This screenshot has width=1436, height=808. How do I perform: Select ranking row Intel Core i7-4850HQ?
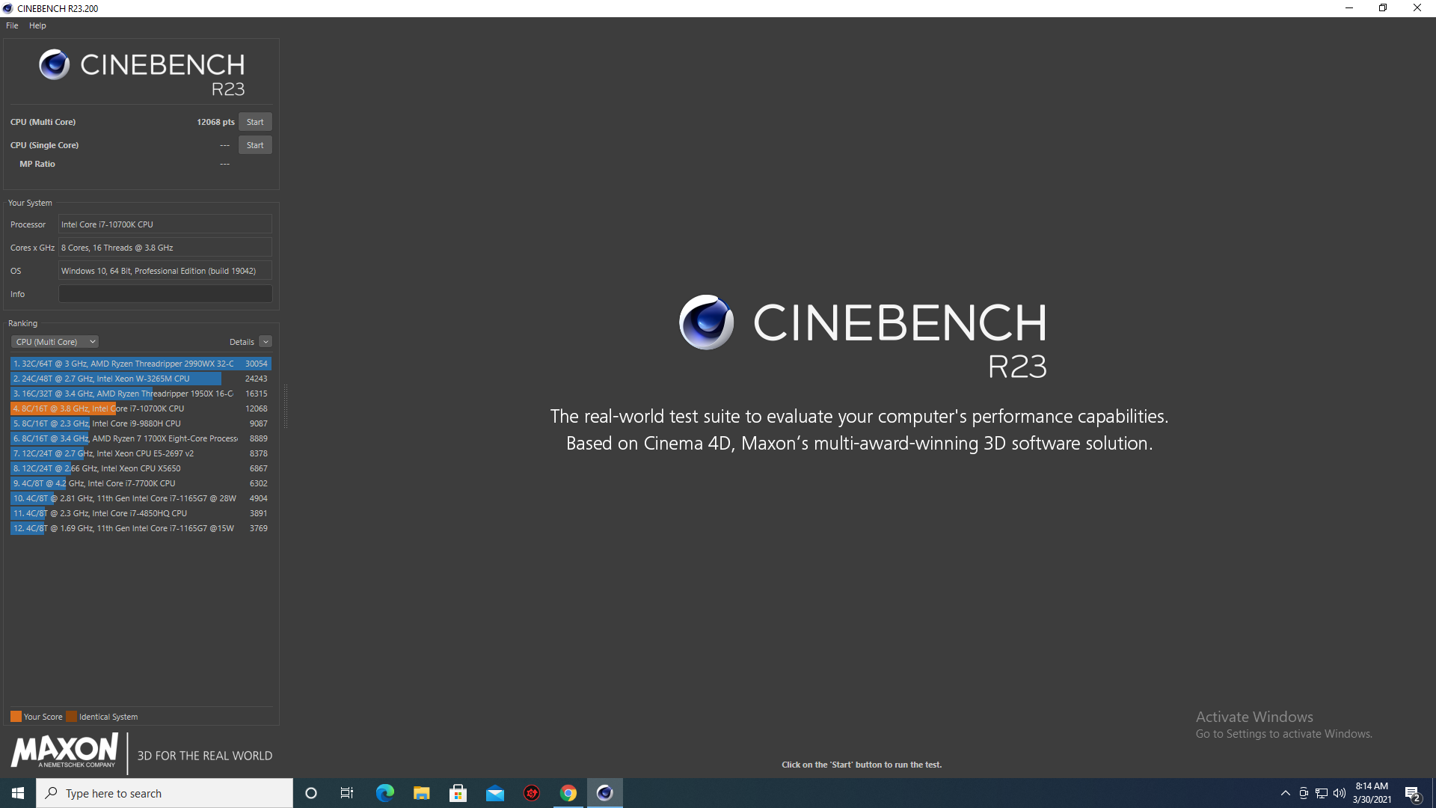coord(141,513)
